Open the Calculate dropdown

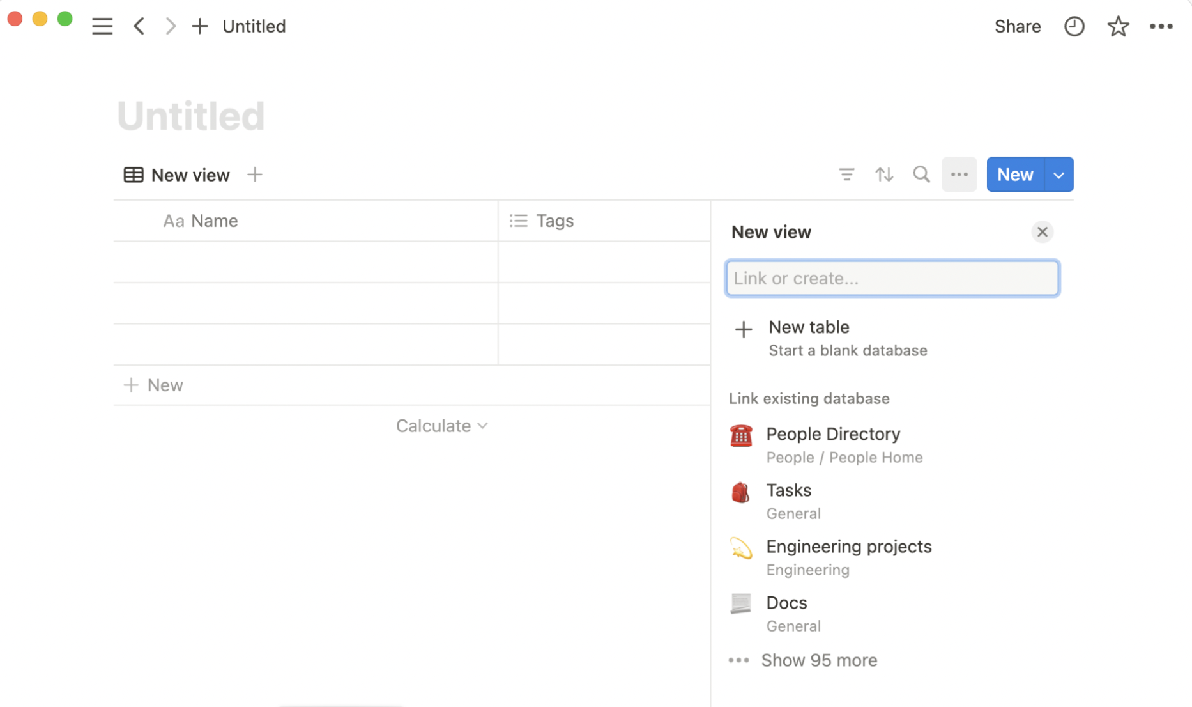click(441, 425)
